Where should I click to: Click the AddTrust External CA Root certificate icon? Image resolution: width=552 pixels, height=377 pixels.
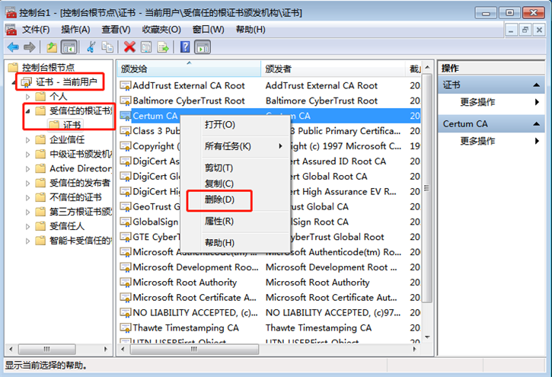pos(125,86)
